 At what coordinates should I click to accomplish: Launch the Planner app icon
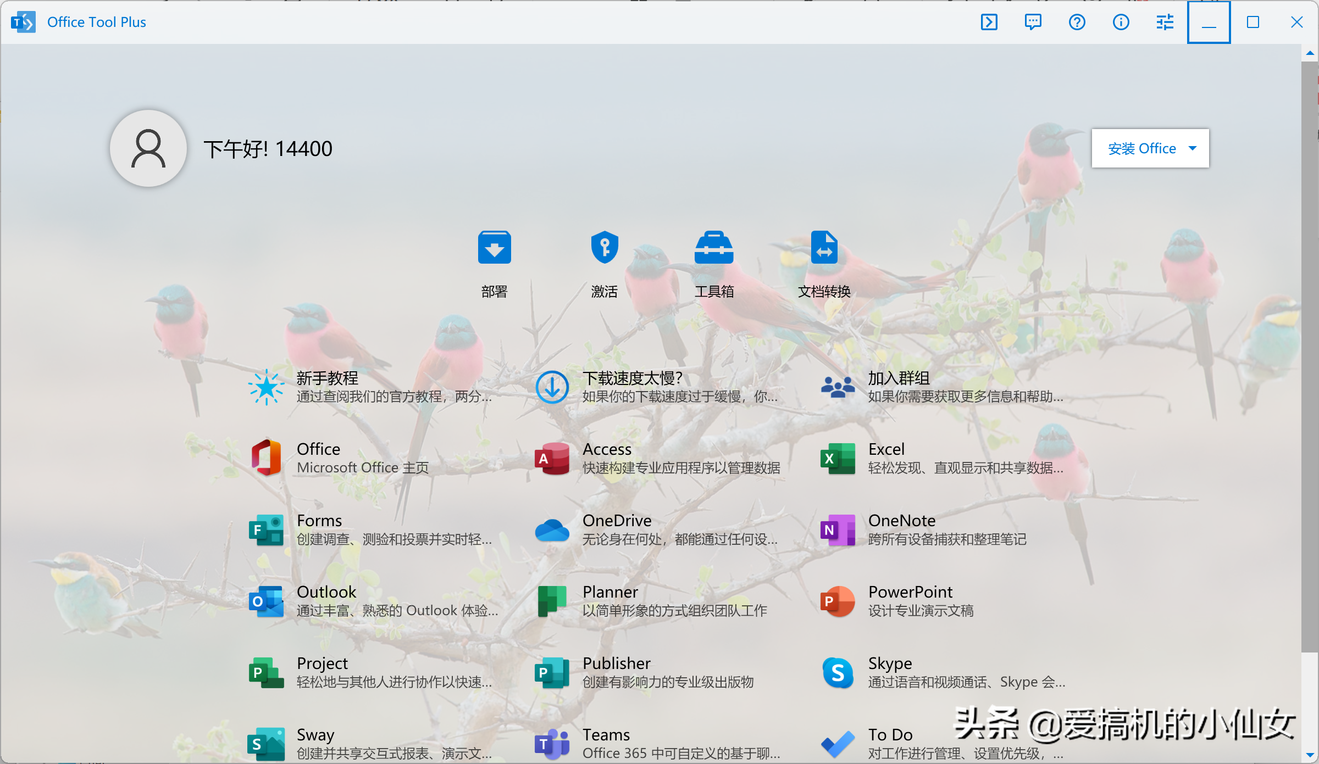(x=552, y=601)
